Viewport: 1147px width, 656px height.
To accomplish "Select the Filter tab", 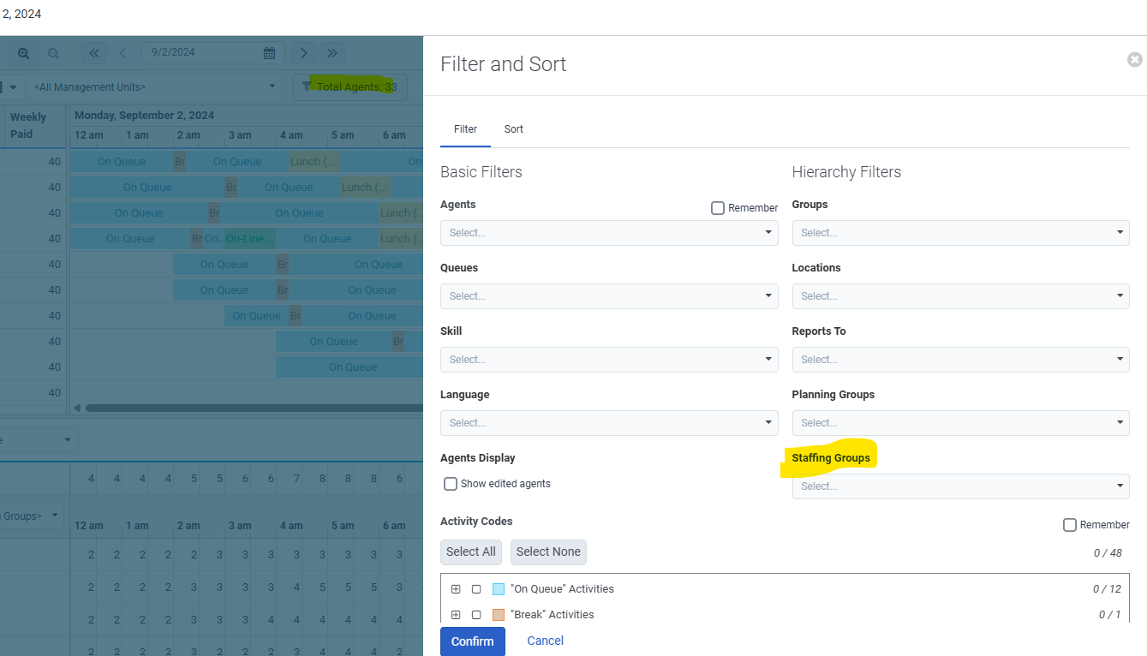I will click(x=465, y=129).
